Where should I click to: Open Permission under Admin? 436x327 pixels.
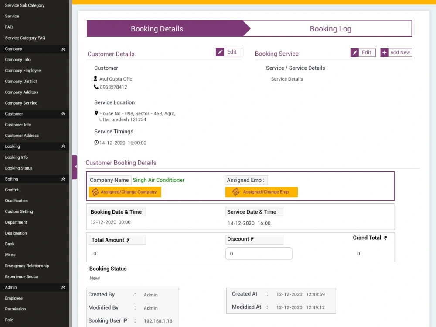point(15,309)
